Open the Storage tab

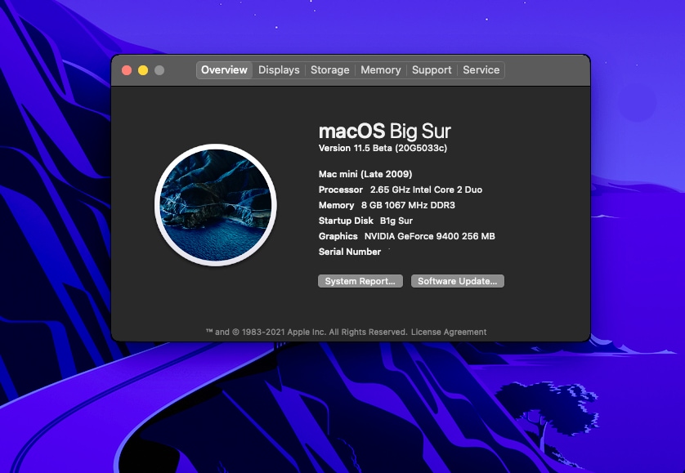330,70
